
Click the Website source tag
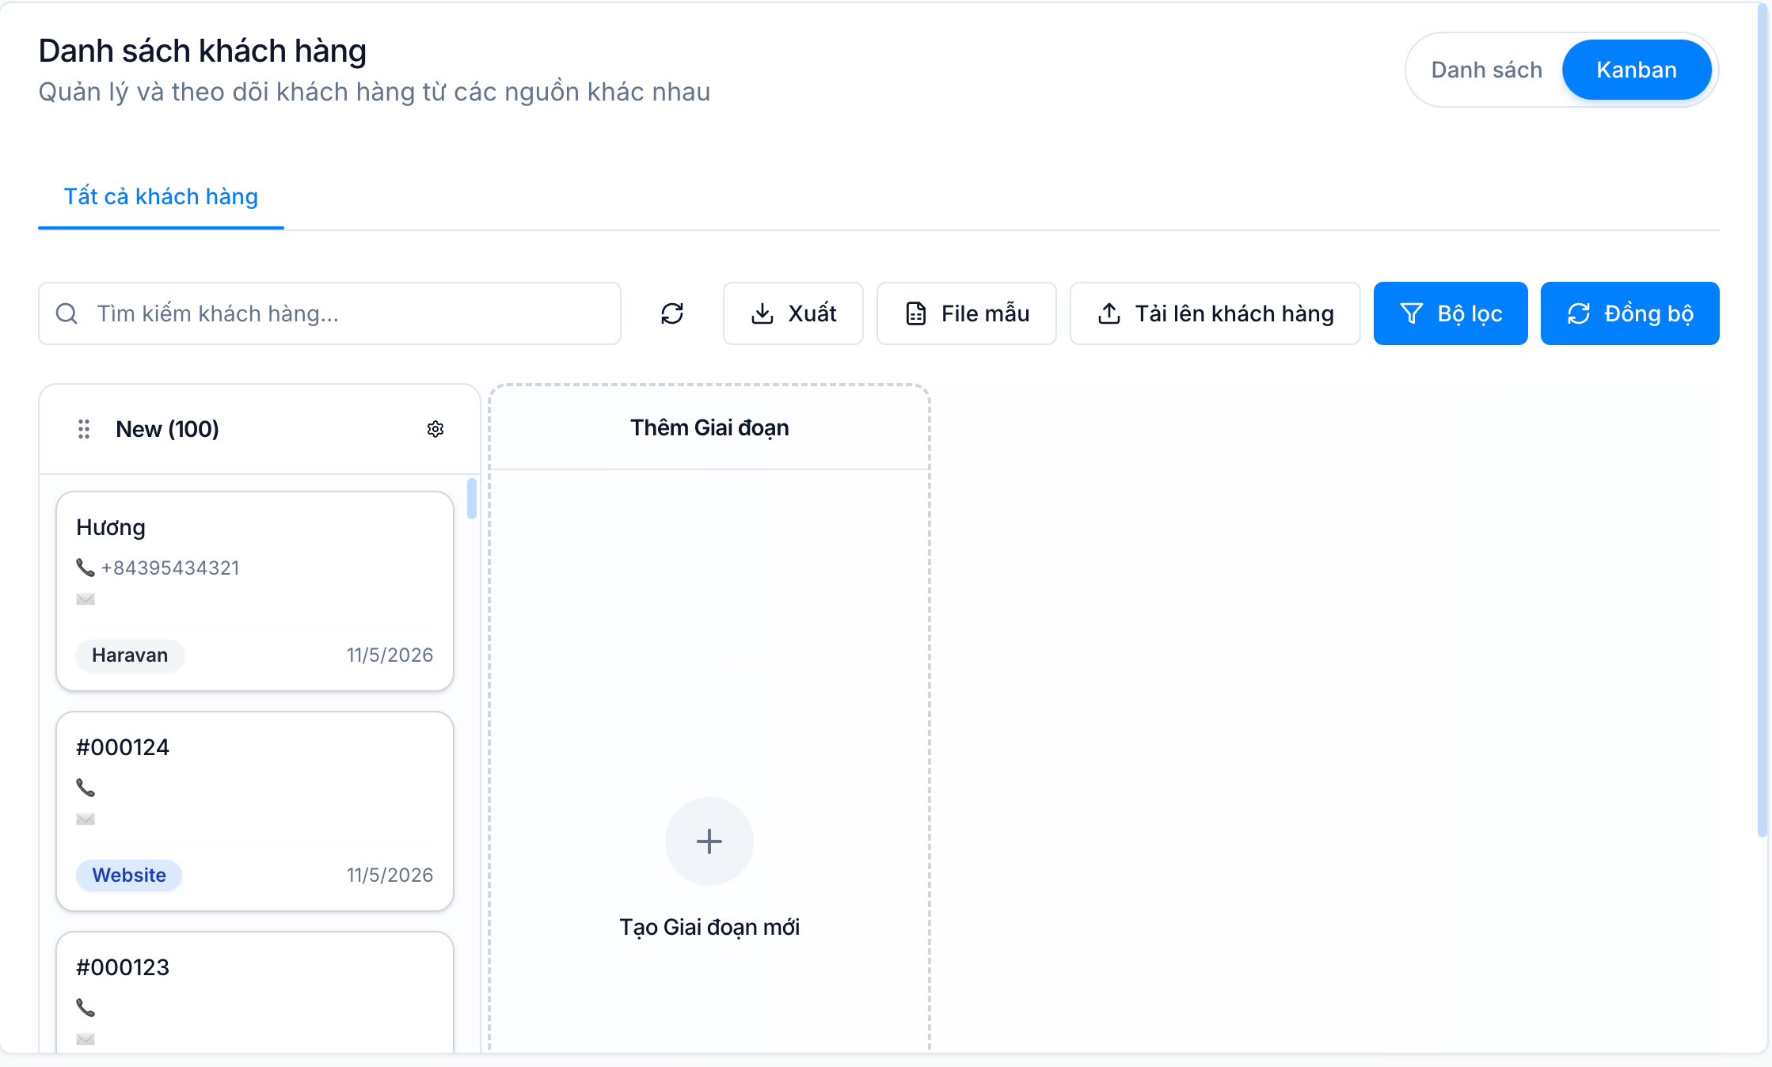click(129, 875)
